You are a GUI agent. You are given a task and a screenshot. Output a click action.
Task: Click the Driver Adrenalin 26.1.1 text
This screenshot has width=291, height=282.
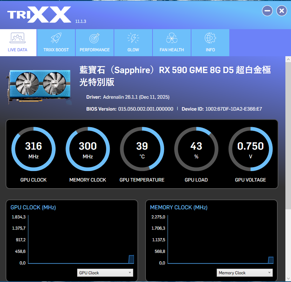pyautogui.click(x=128, y=97)
